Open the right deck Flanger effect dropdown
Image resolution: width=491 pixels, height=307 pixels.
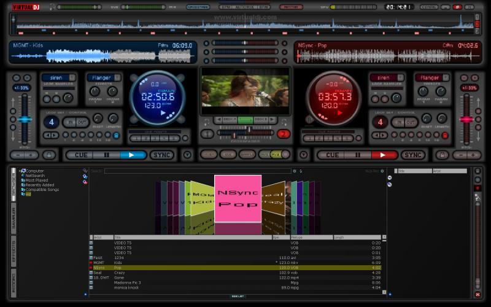pyautogui.click(x=447, y=78)
